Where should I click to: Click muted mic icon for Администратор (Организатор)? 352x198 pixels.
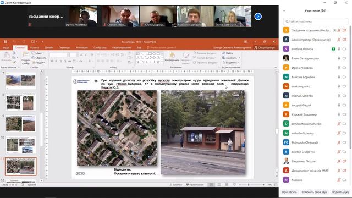(x=339, y=40)
